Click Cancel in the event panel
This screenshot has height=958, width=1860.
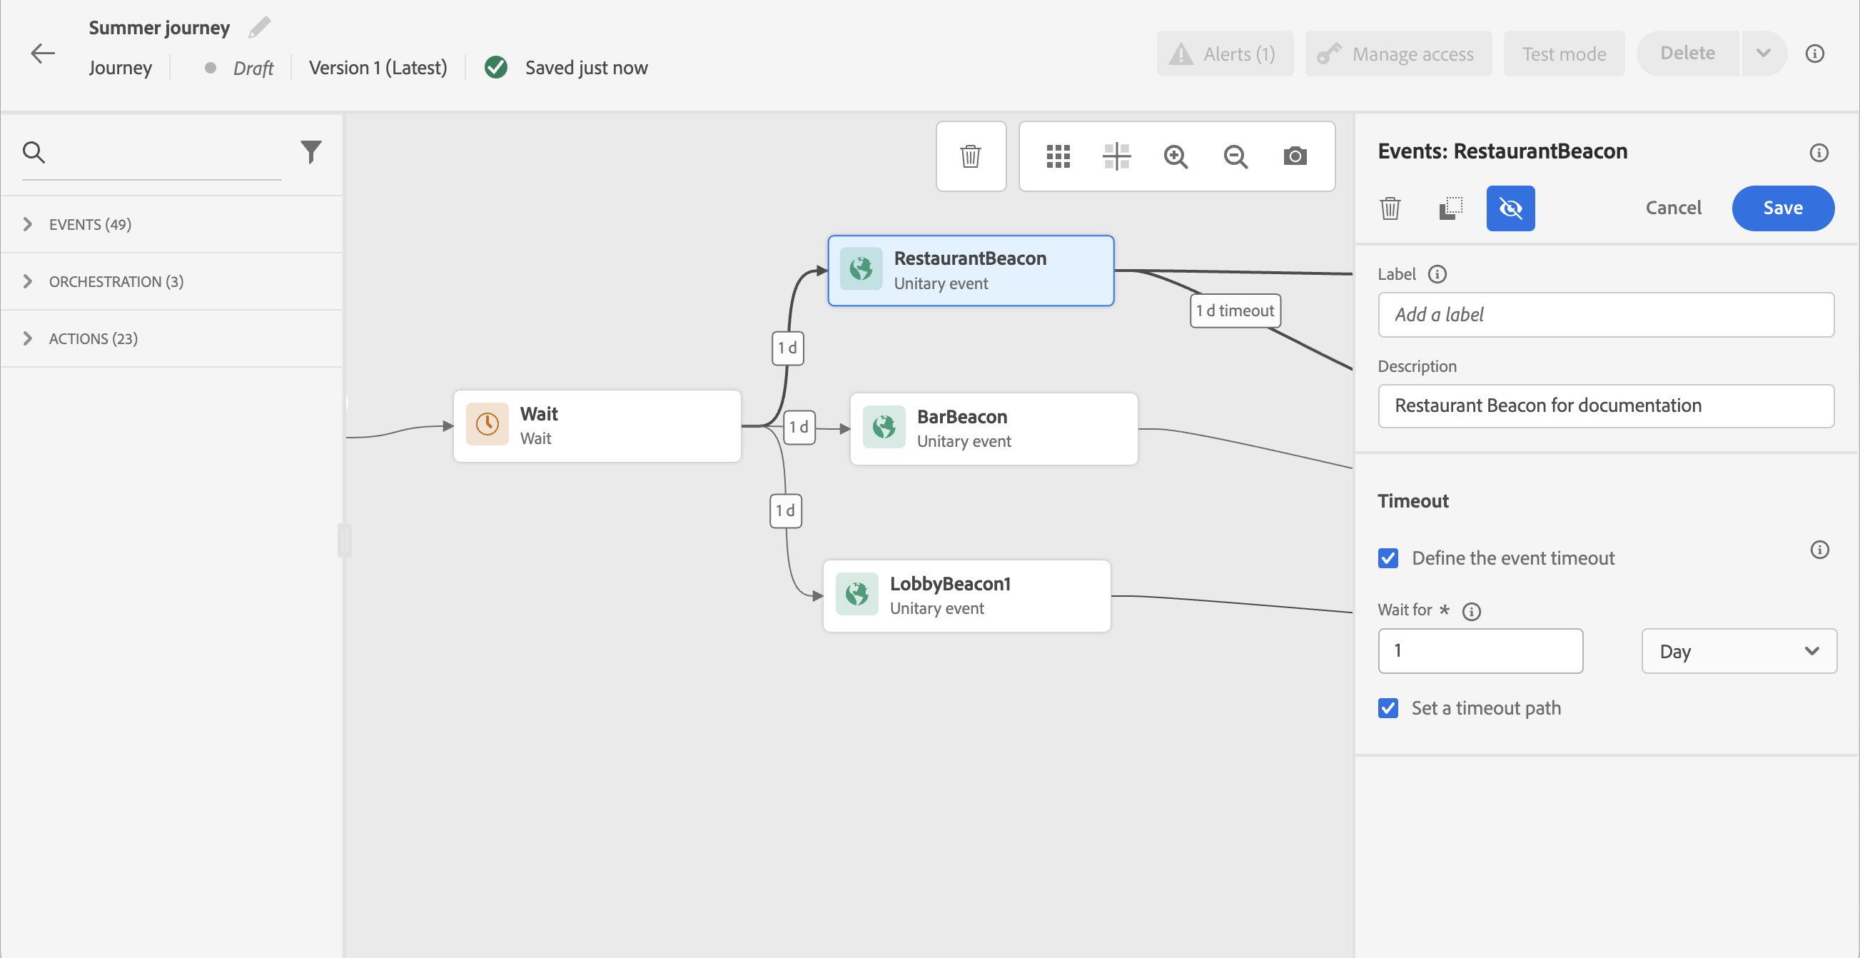click(x=1672, y=208)
